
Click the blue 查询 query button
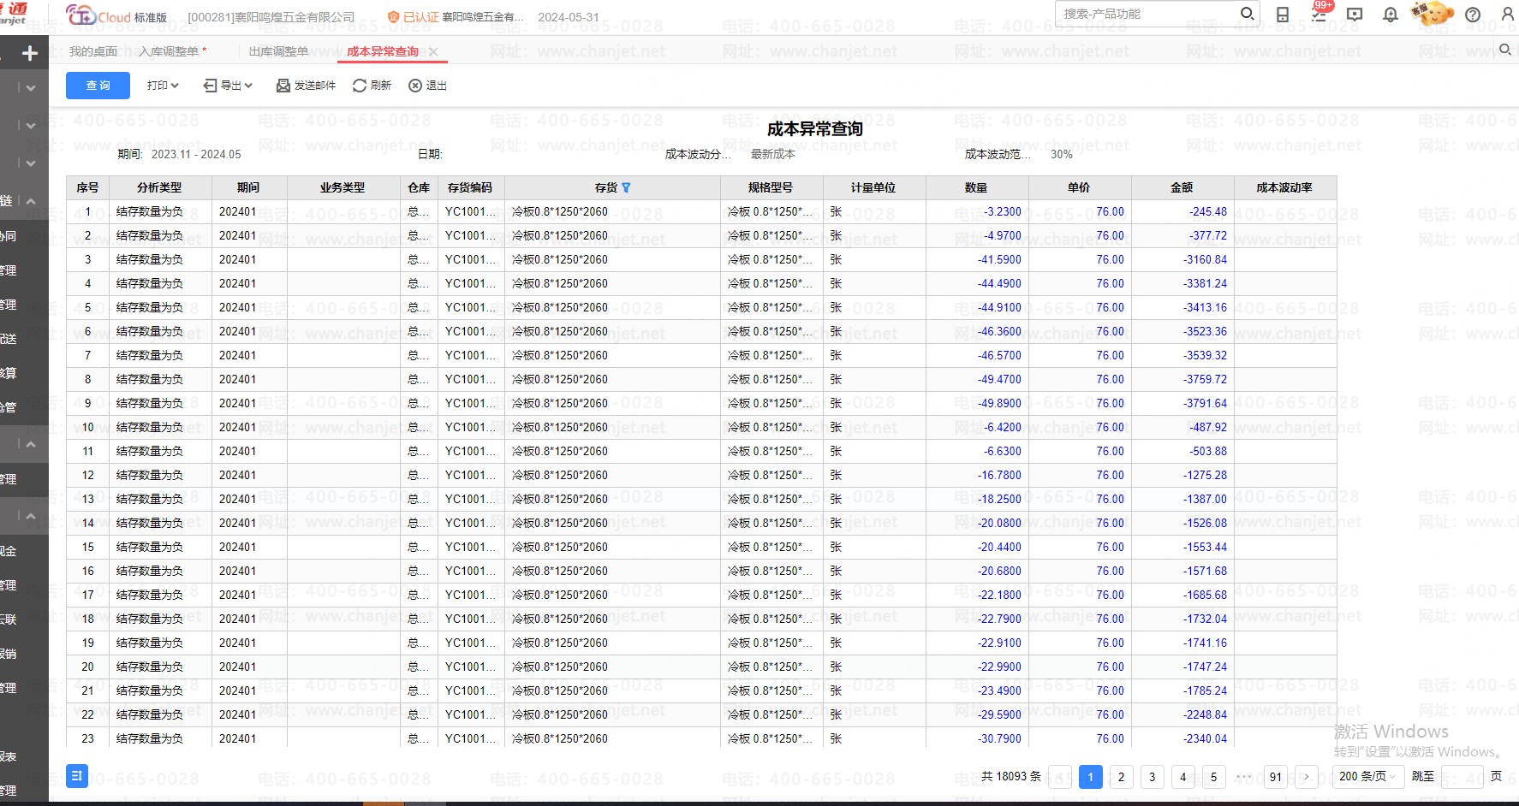tap(98, 86)
